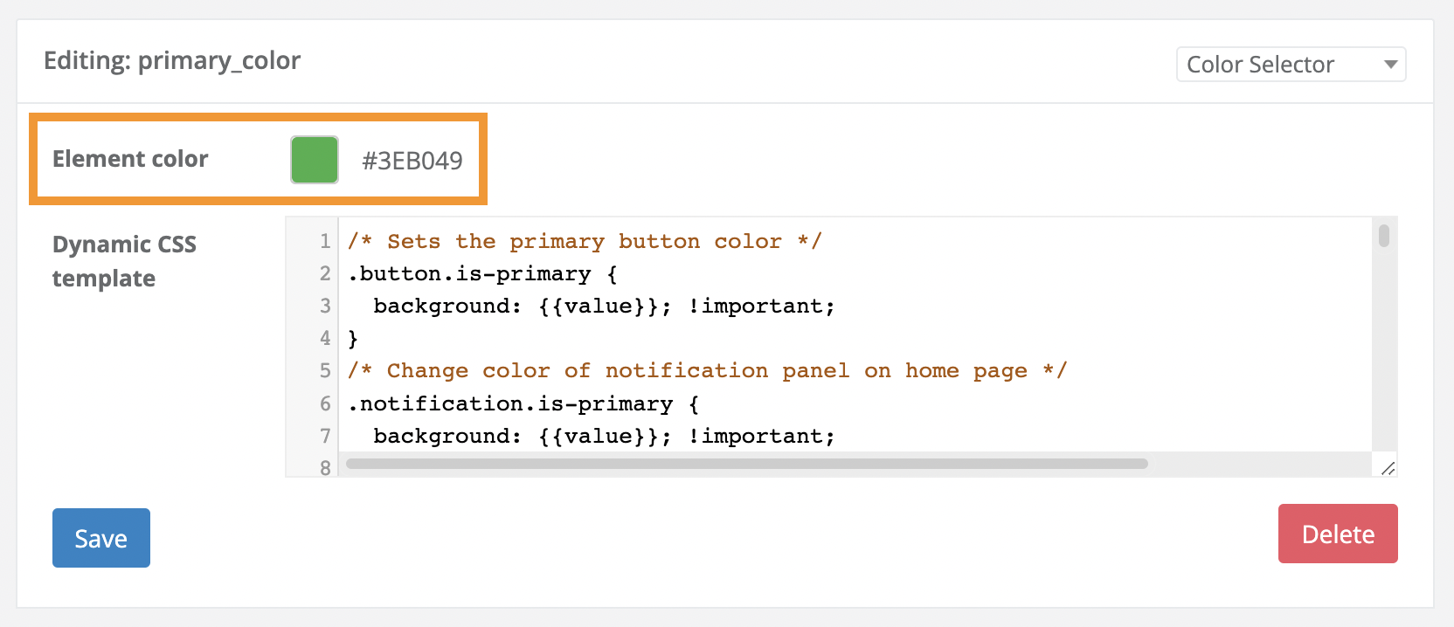The height and width of the screenshot is (627, 1454).
Task: Click the closing brace on line 4
Action: point(353,339)
